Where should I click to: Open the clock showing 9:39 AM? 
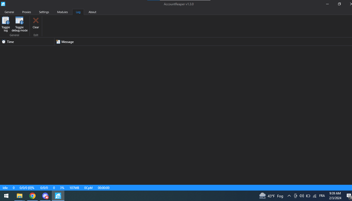335,196
